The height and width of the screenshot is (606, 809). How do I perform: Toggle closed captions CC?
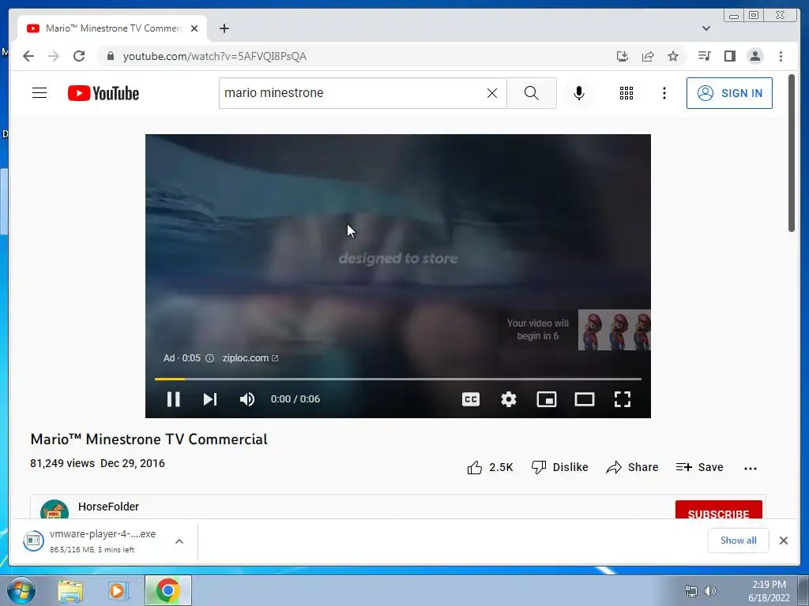(x=471, y=398)
